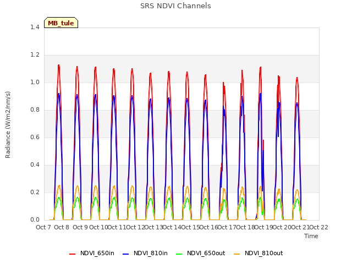
Task: Click the 0.8 y-axis tick value
Action: (35, 110)
